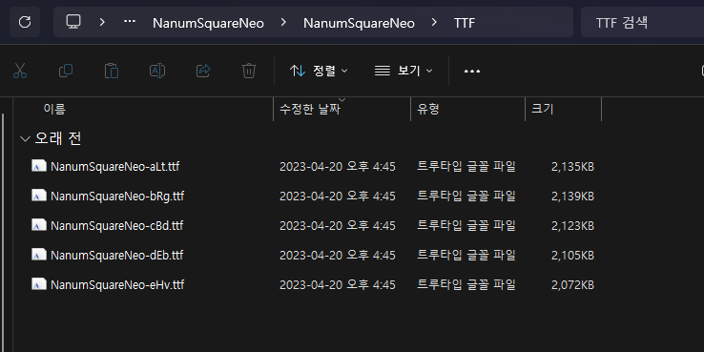
Task: Click the Rename icon in toolbar
Action: point(157,71)
